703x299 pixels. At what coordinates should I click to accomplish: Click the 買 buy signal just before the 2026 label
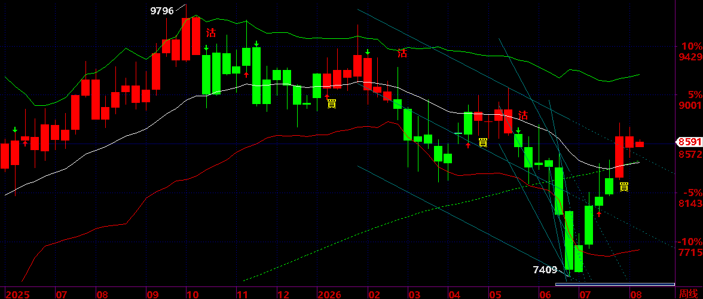[332, 104]
